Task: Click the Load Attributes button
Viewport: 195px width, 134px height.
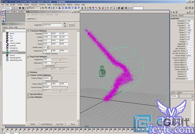Action: [46, 124]
